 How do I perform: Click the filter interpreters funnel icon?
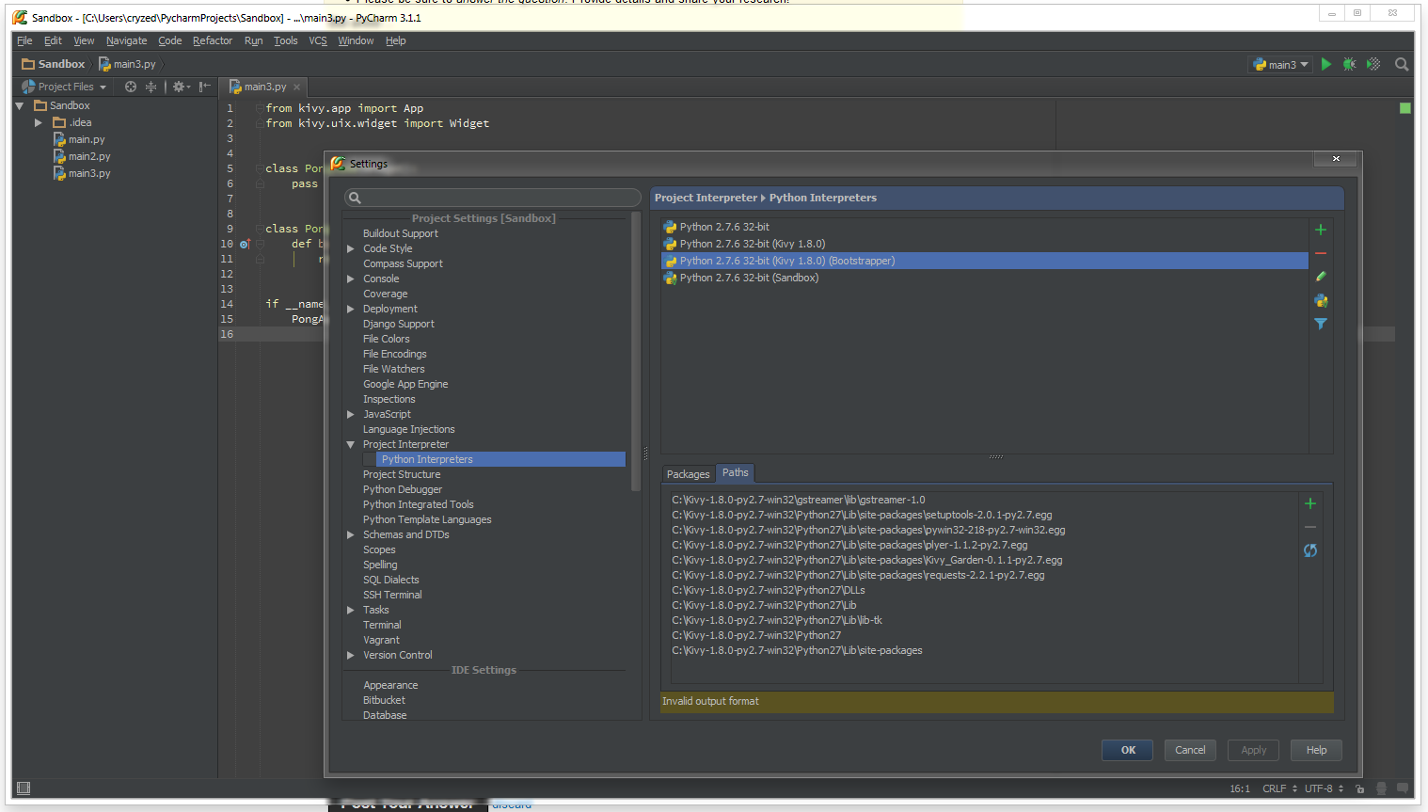(1321, 324)
